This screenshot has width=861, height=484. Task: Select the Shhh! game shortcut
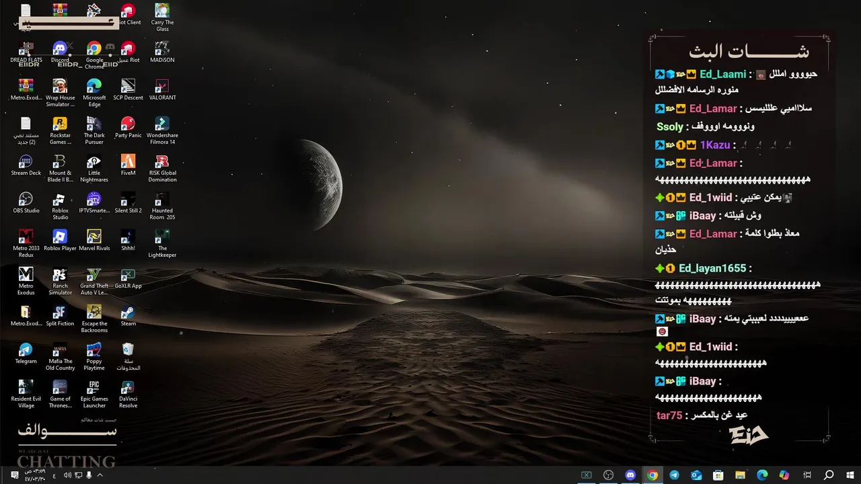tap(128, 241)
